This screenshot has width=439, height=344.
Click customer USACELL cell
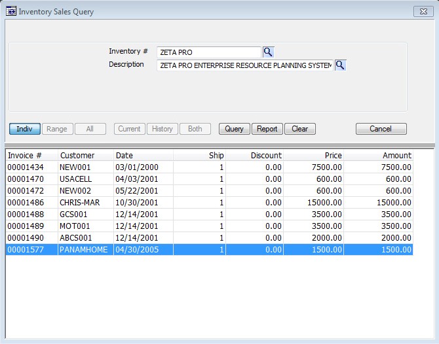[x=86, y=179]
